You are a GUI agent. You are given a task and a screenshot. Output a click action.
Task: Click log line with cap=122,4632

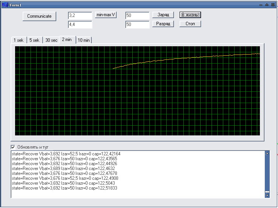coord(63,169)
